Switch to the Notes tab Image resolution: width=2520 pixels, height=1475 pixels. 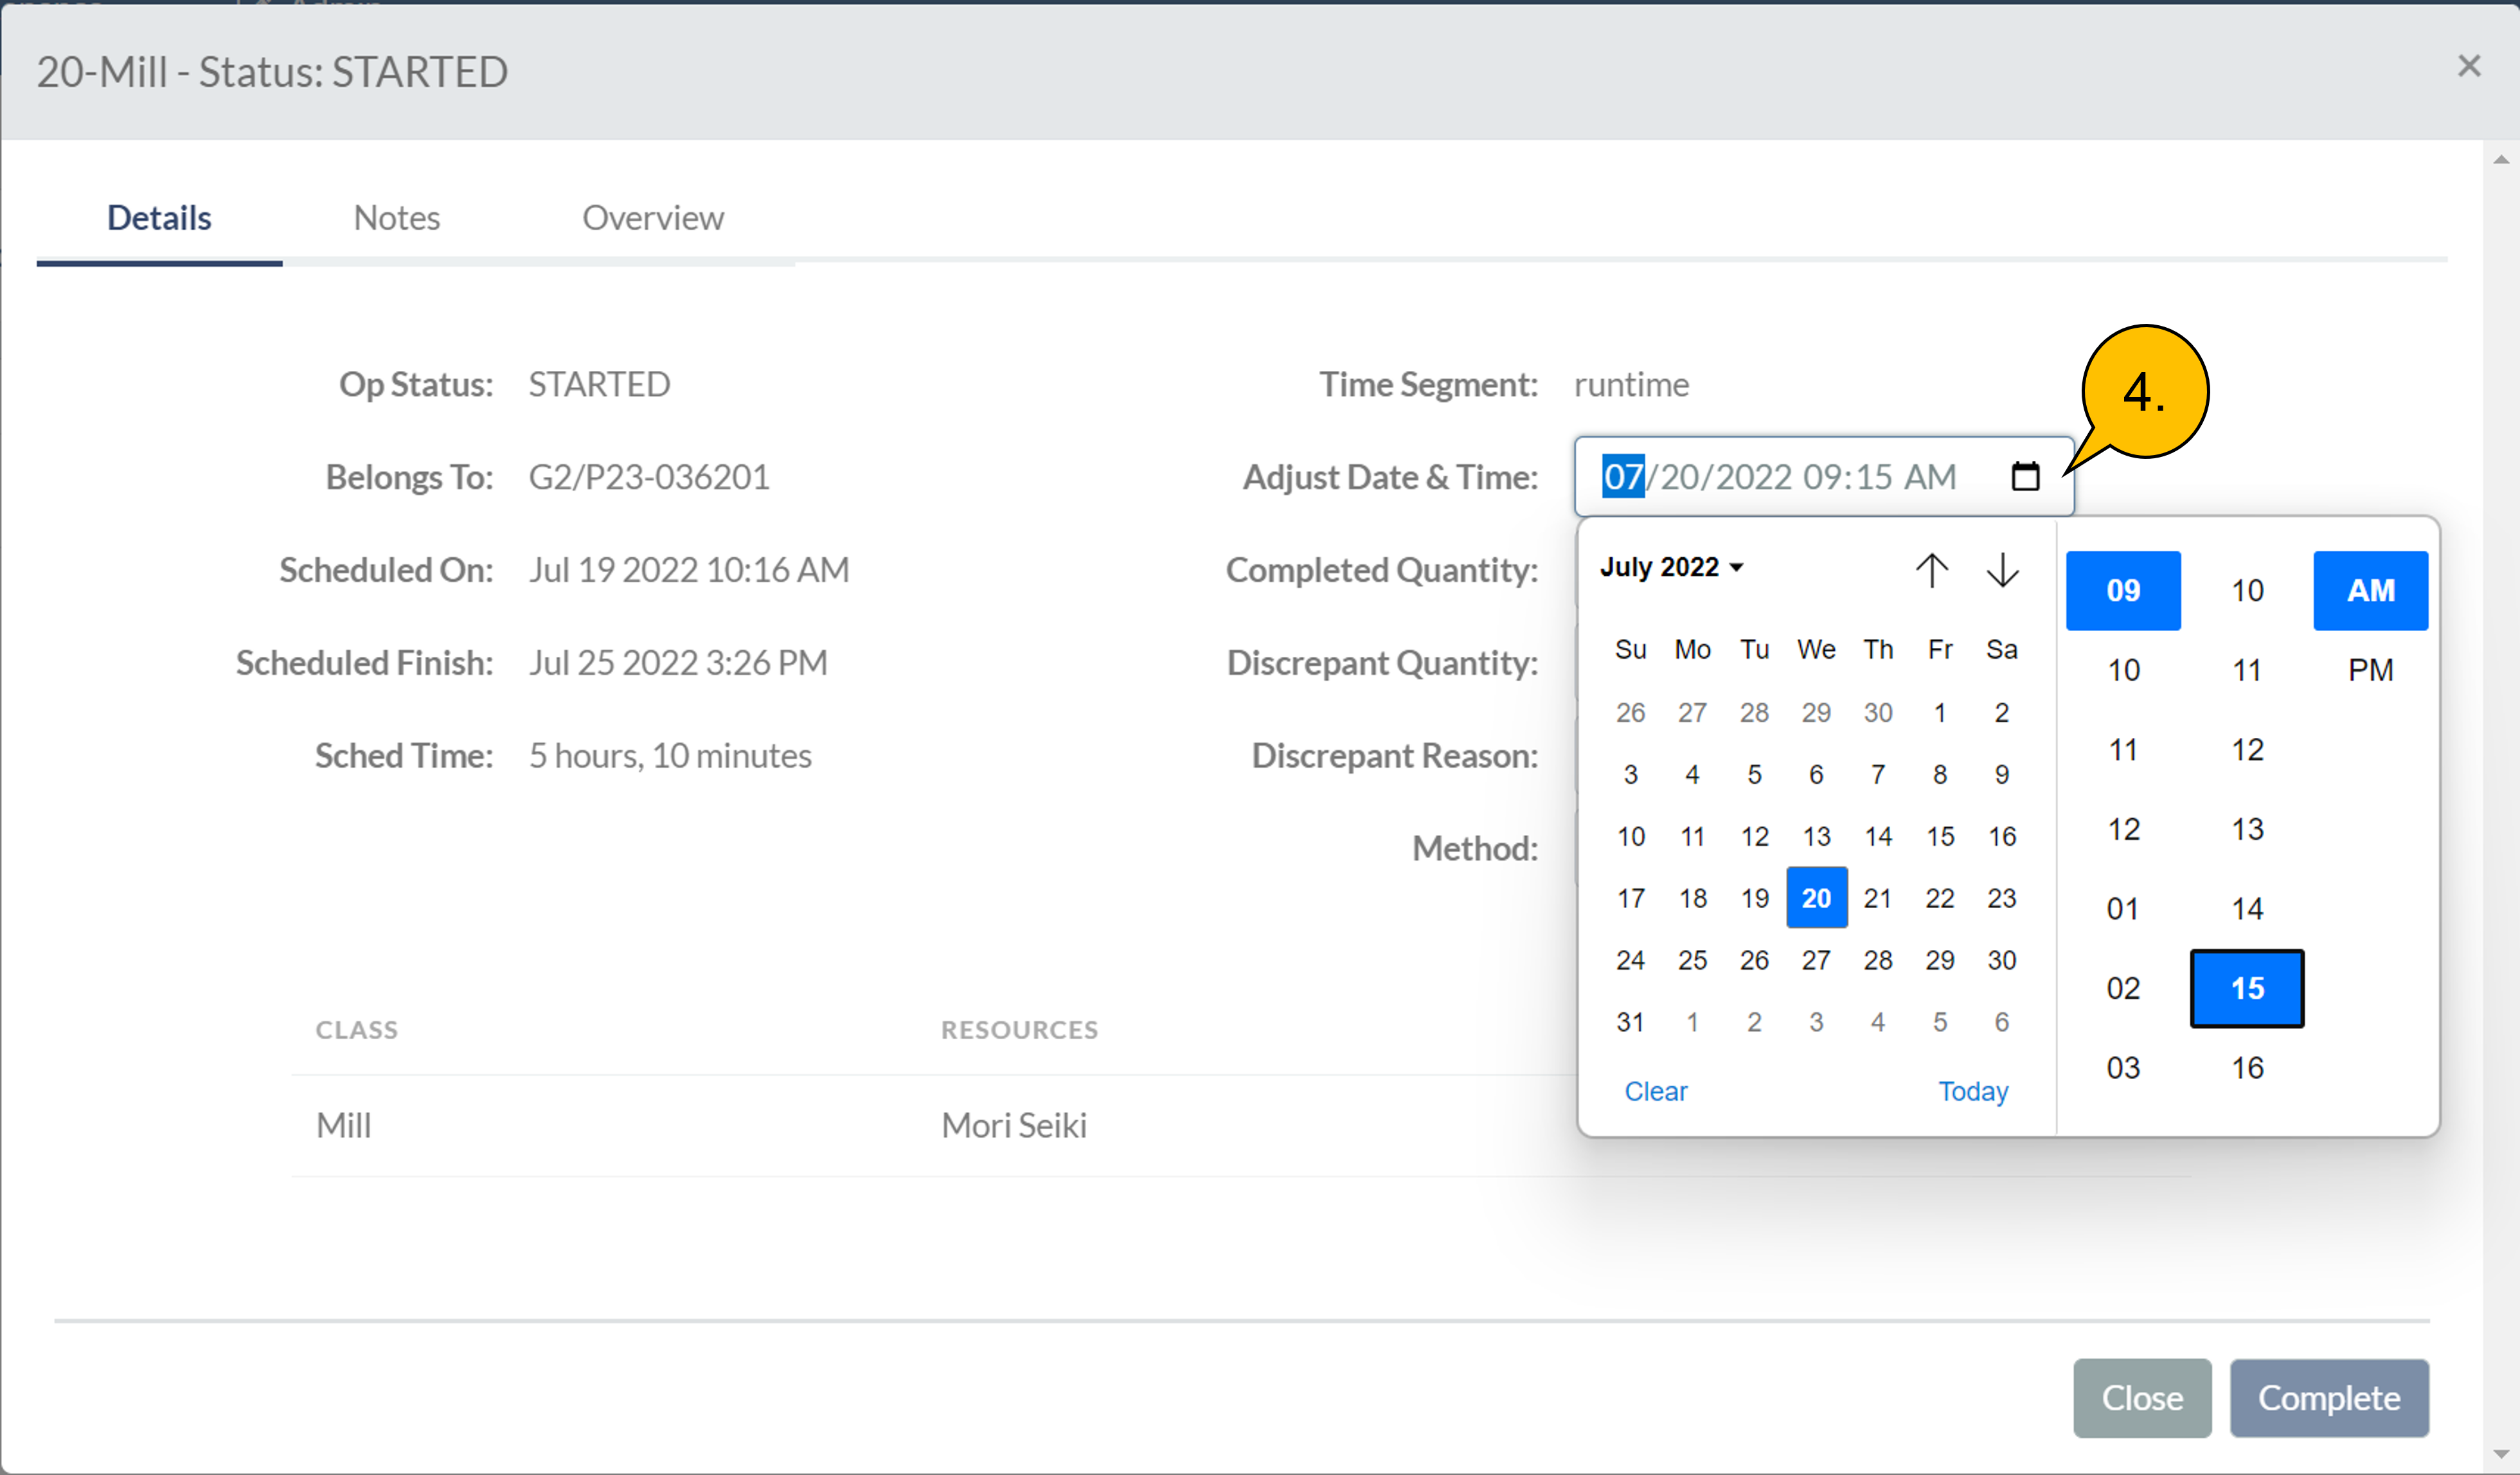(396, 218)
